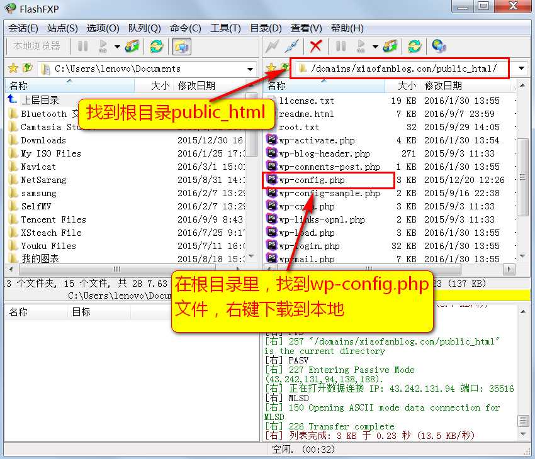The height and width of the screenshot is (459, 535).
Task: Click the 上层目录 parent folder entry
Action: [x=40, y=100]
